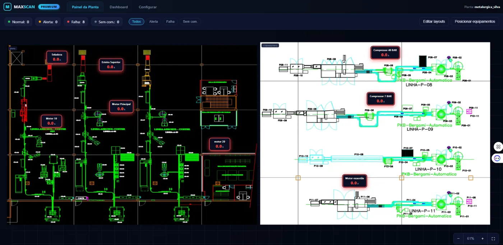Click Editar layouts button

click(434, 21)
